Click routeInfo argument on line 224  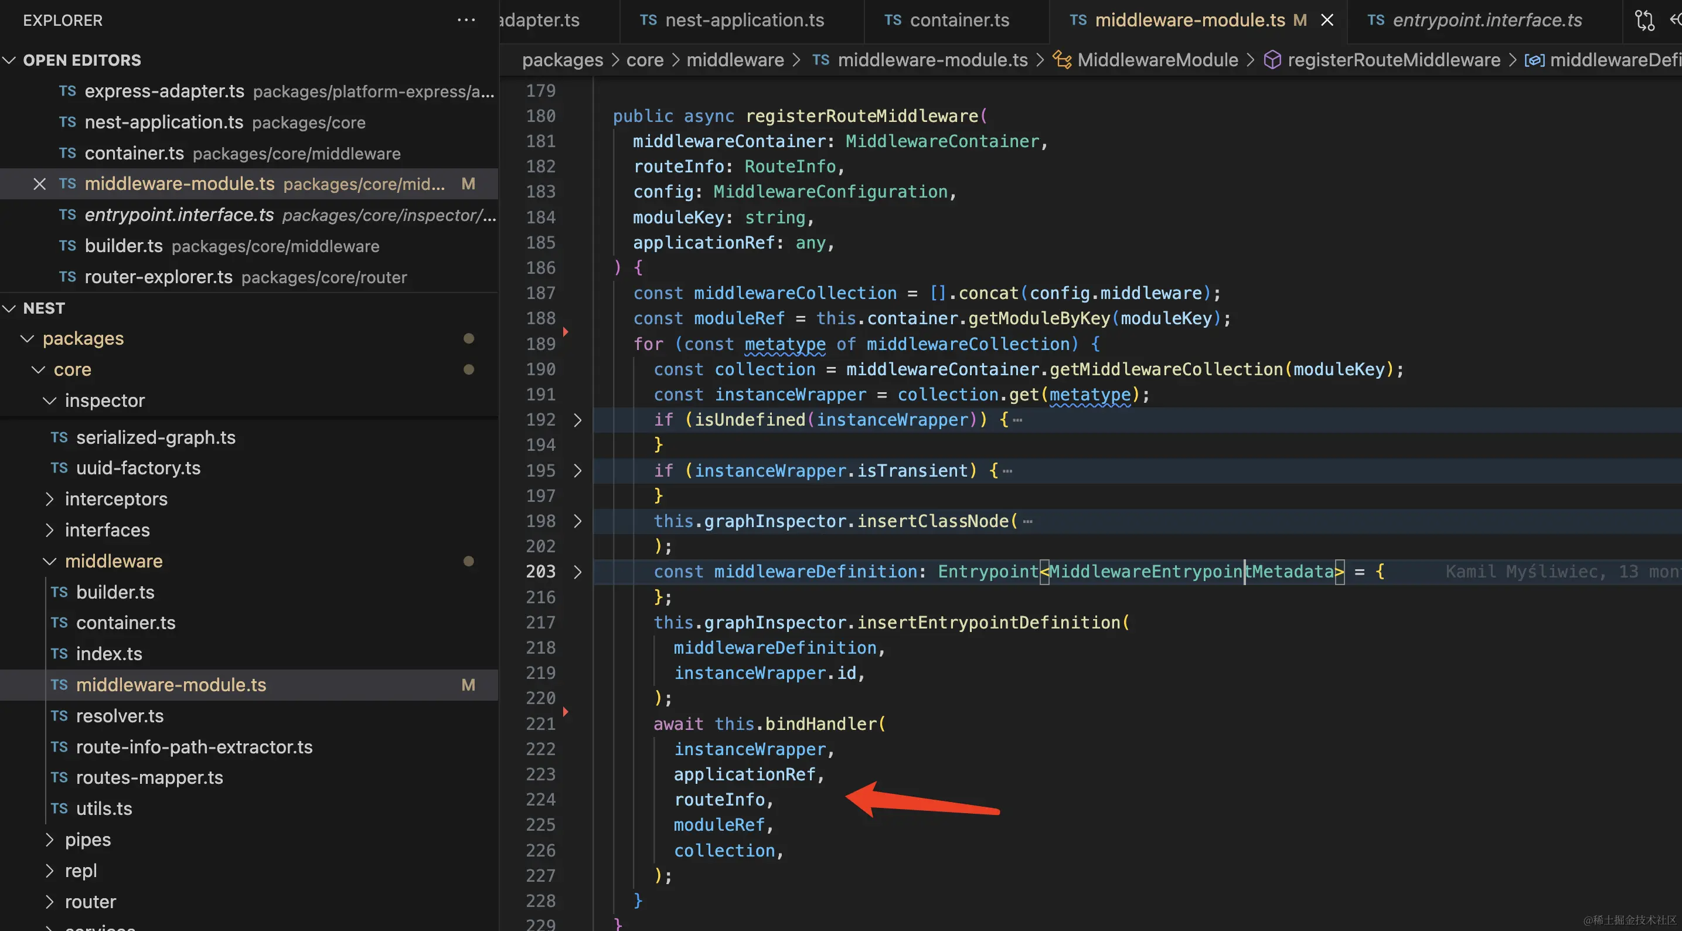click(719, 800)
